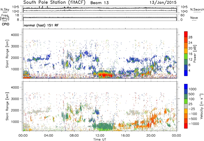This screenshot has height=141, width=204.
Task: Click the '28' value on the Power scale
Action: pyautogui.click(x=190, y=37)
